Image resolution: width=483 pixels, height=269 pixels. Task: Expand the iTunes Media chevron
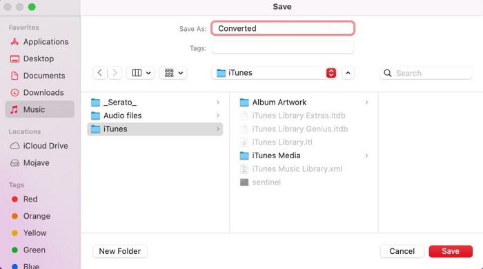[366, 155]
